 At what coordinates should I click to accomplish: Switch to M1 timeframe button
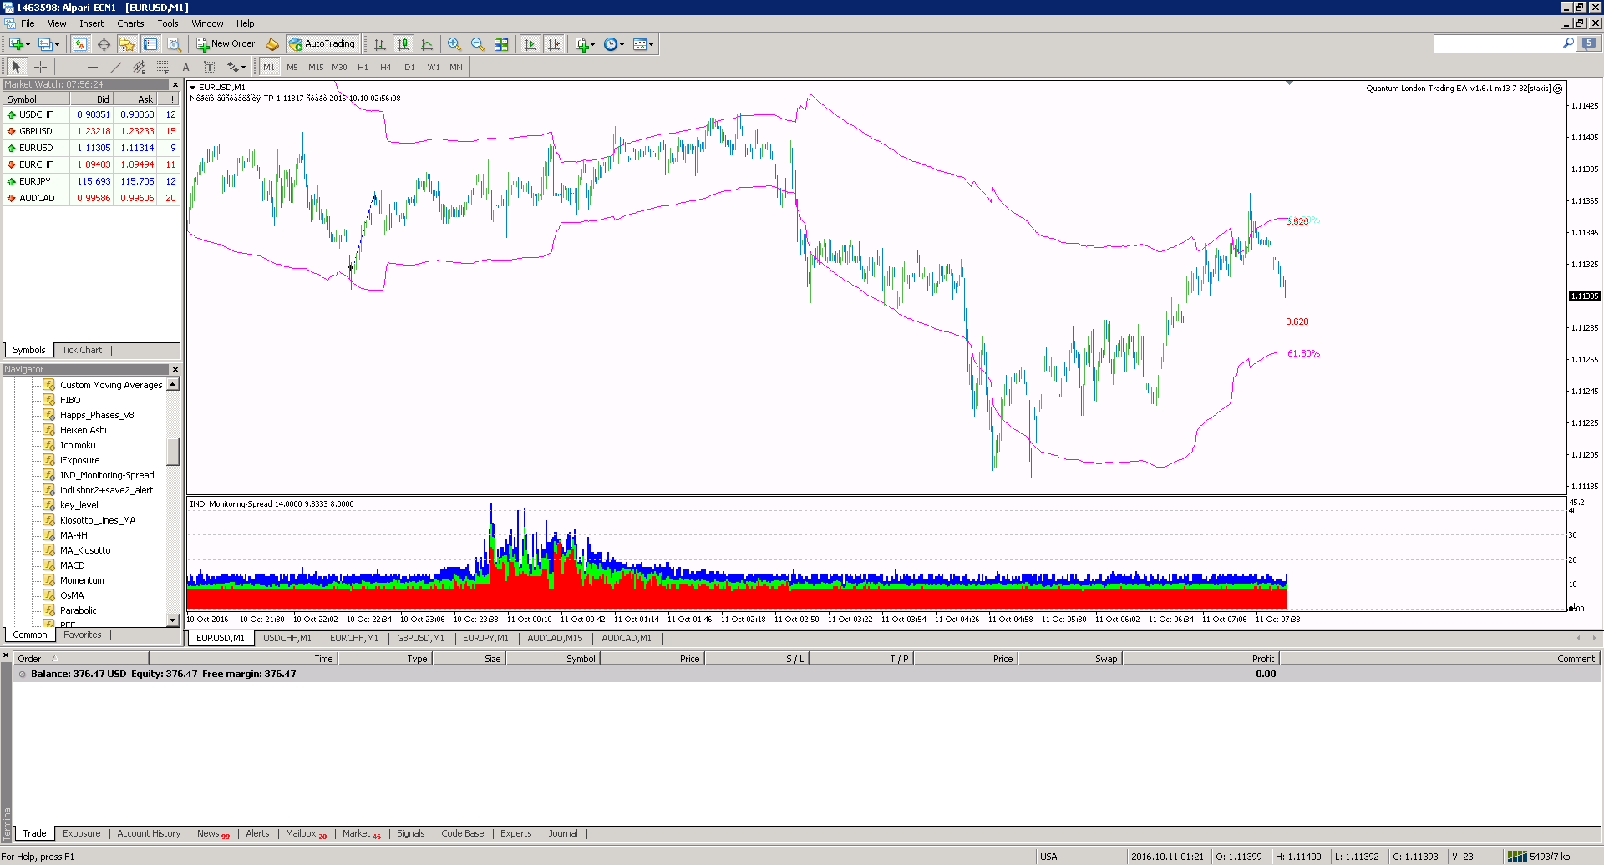(x=269, y=67)
